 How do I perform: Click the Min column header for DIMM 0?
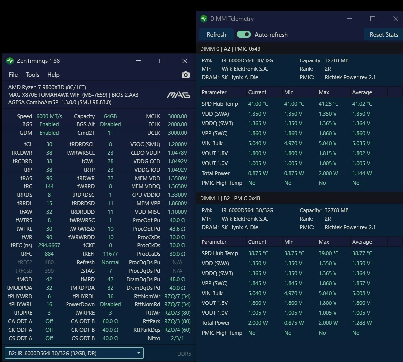click(x=299, y=92)
